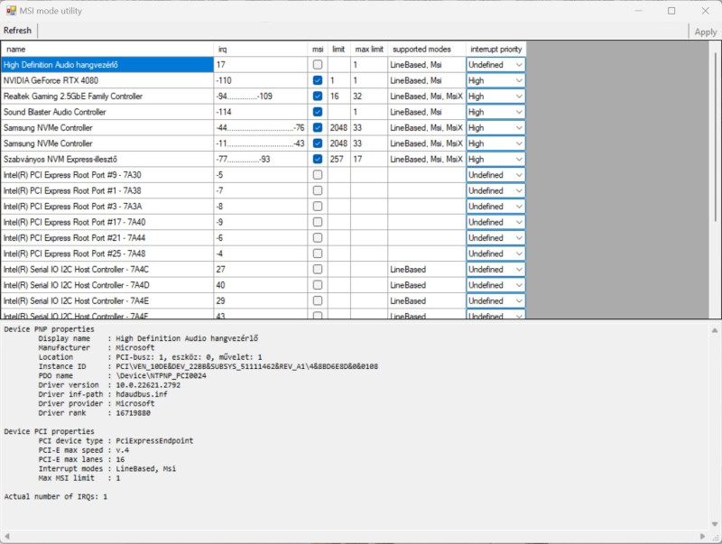Select the NVIDIA GeForce RTX 4080 row

(107, 80)
